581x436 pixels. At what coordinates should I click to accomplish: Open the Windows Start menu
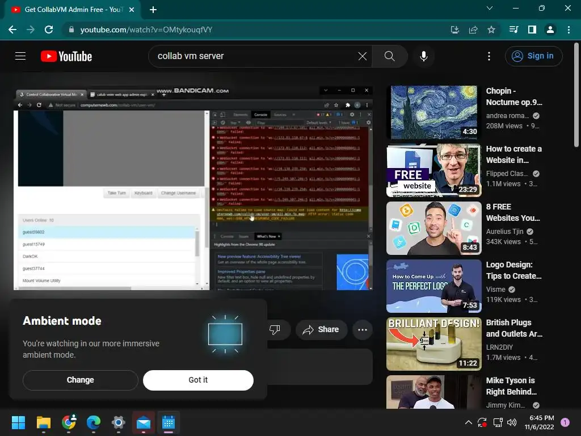coord(18,422)
